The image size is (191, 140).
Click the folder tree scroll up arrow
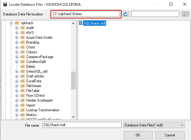(73, 23)
